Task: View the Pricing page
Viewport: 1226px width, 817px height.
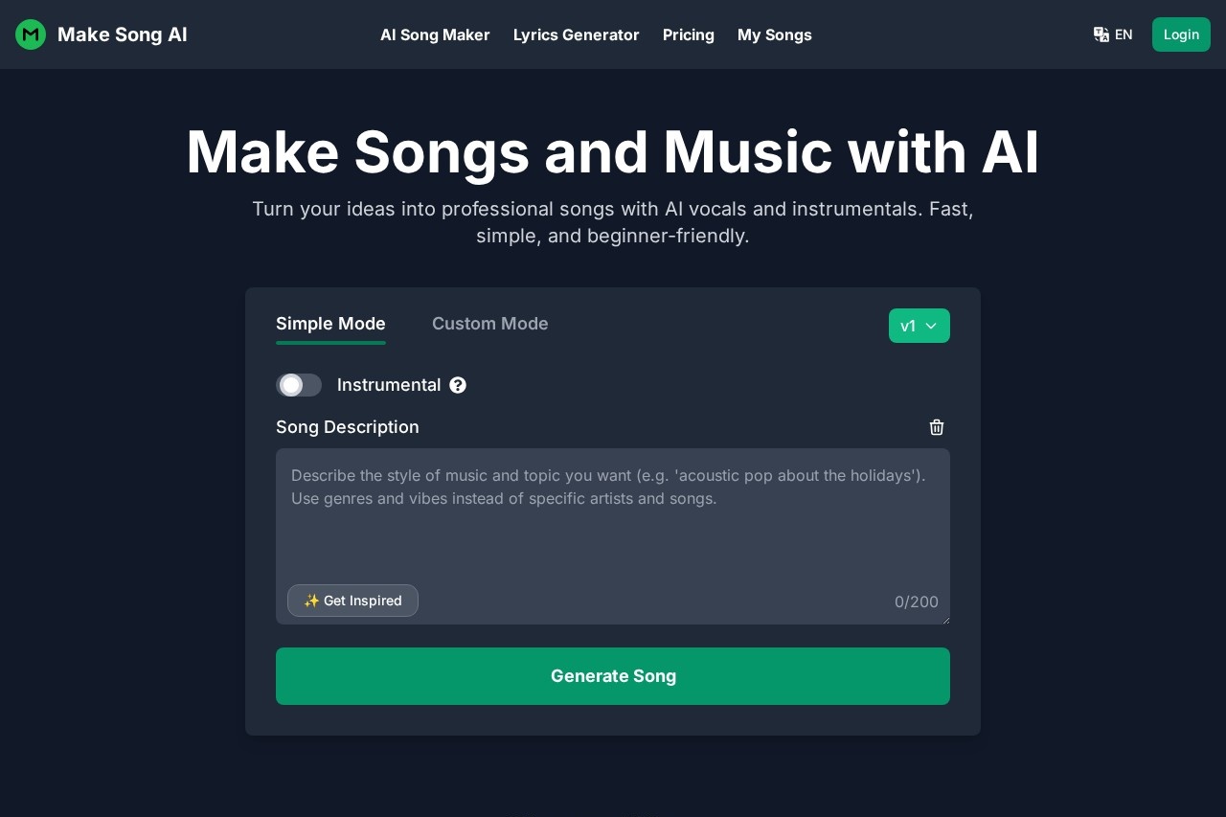Action: tap(689, 34)
